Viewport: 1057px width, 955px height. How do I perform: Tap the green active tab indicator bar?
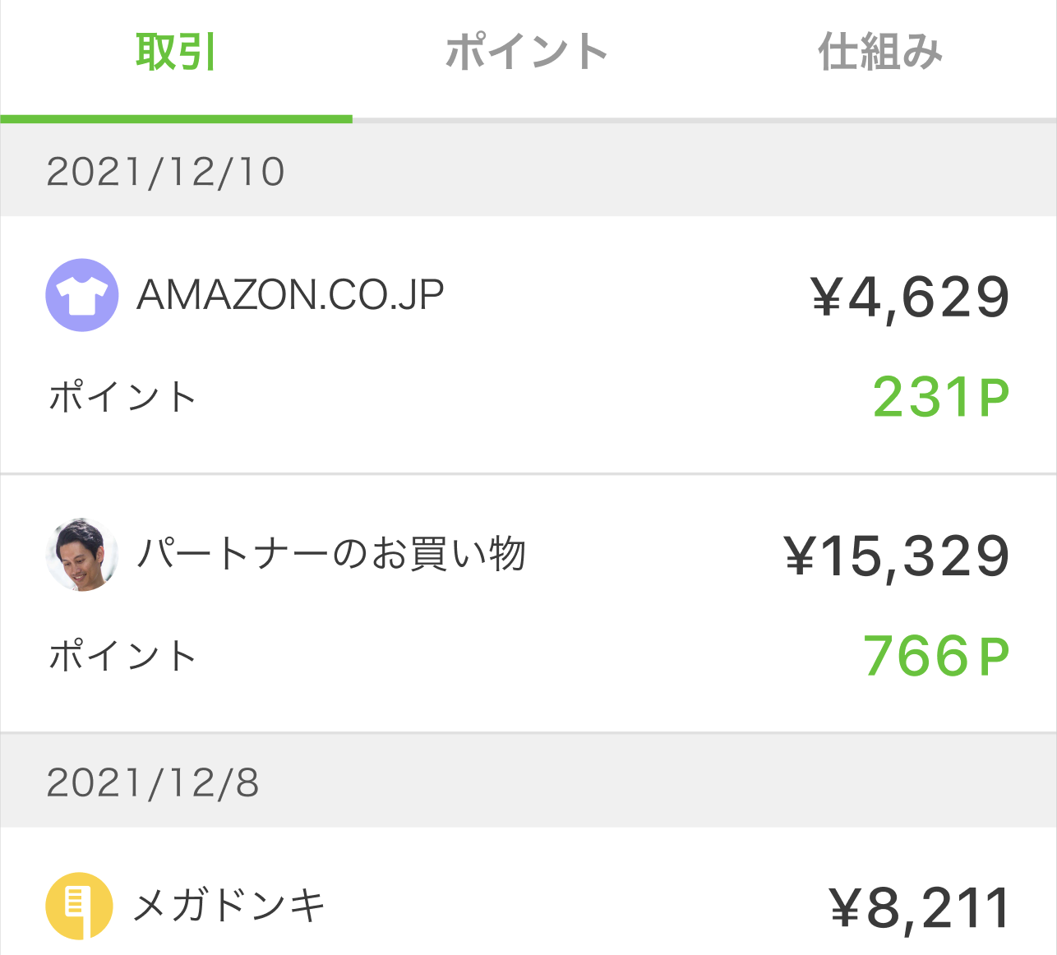[176, 119]
